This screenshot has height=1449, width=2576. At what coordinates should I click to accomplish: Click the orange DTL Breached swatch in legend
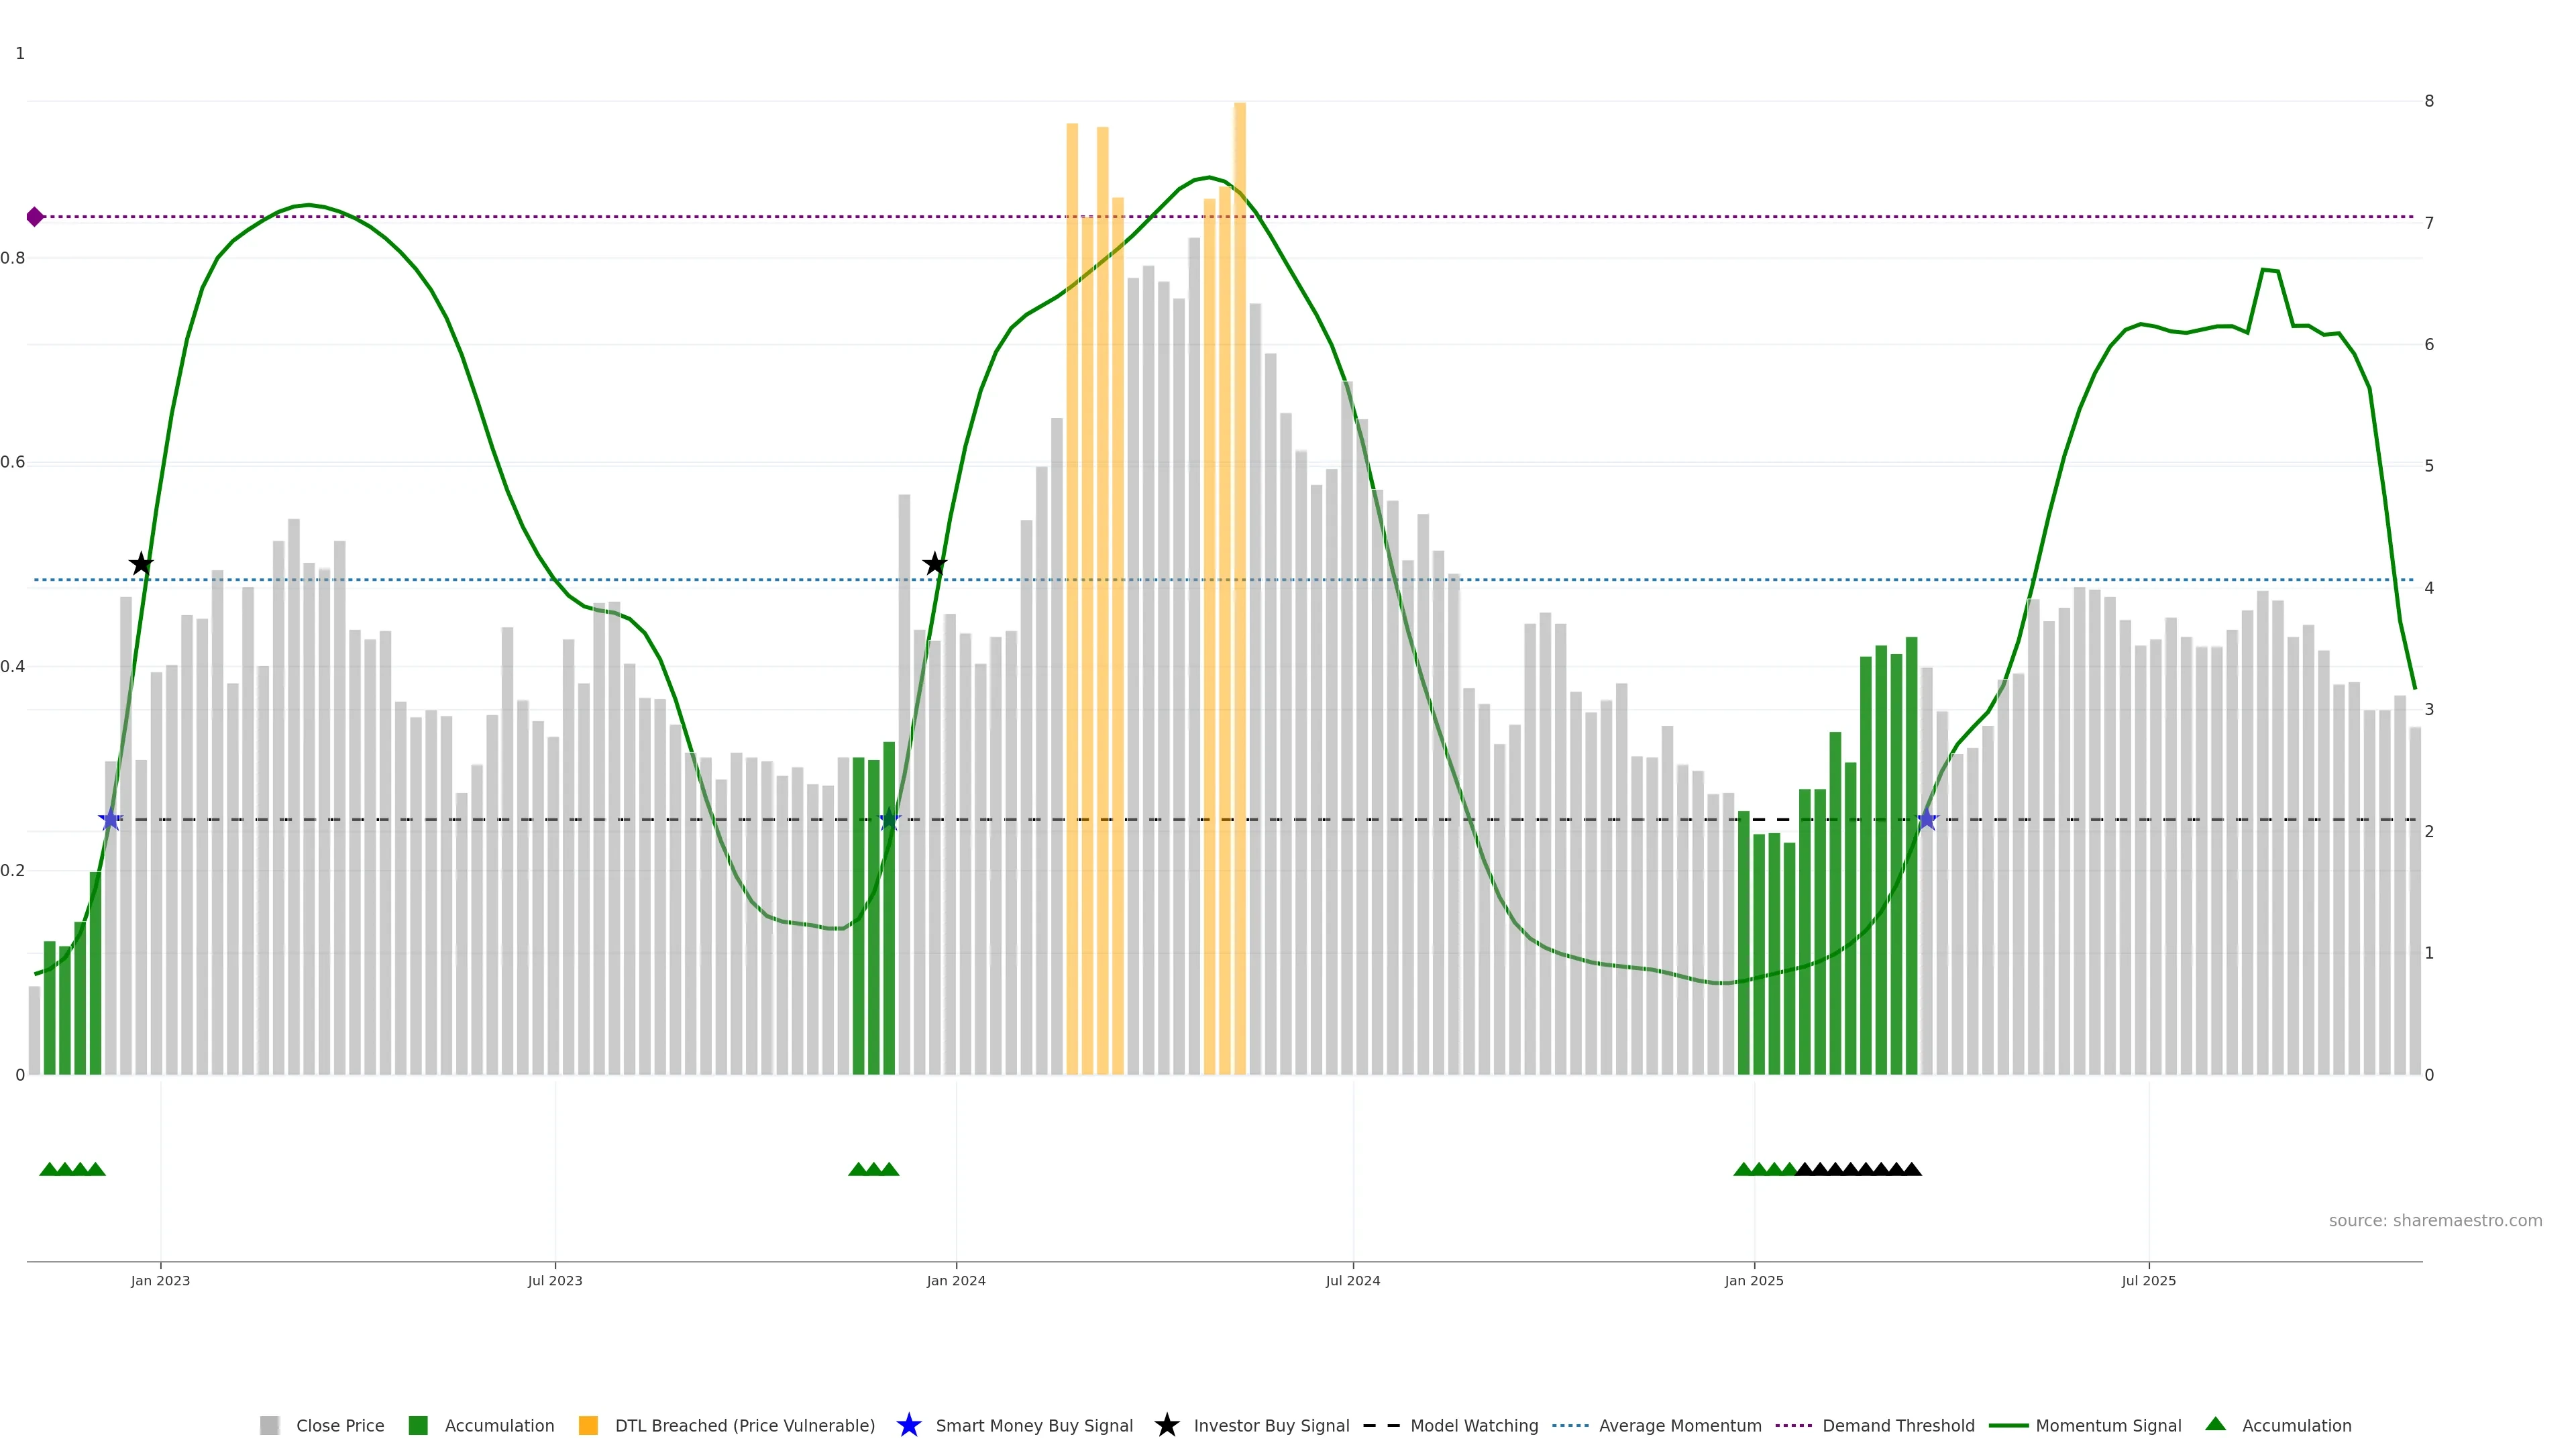pyautogui.click(x=588, y=1426)
